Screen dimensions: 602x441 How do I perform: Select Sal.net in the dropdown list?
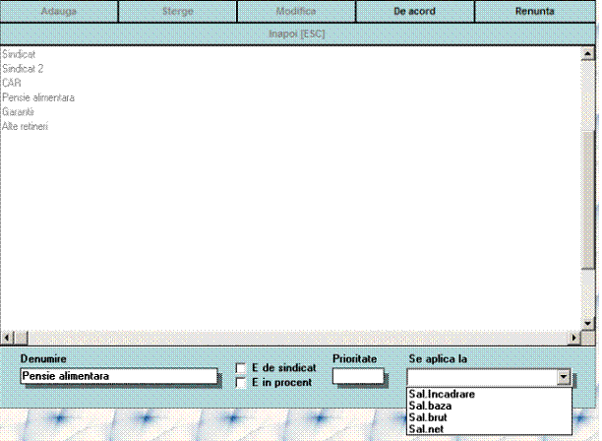pos(427,429)
